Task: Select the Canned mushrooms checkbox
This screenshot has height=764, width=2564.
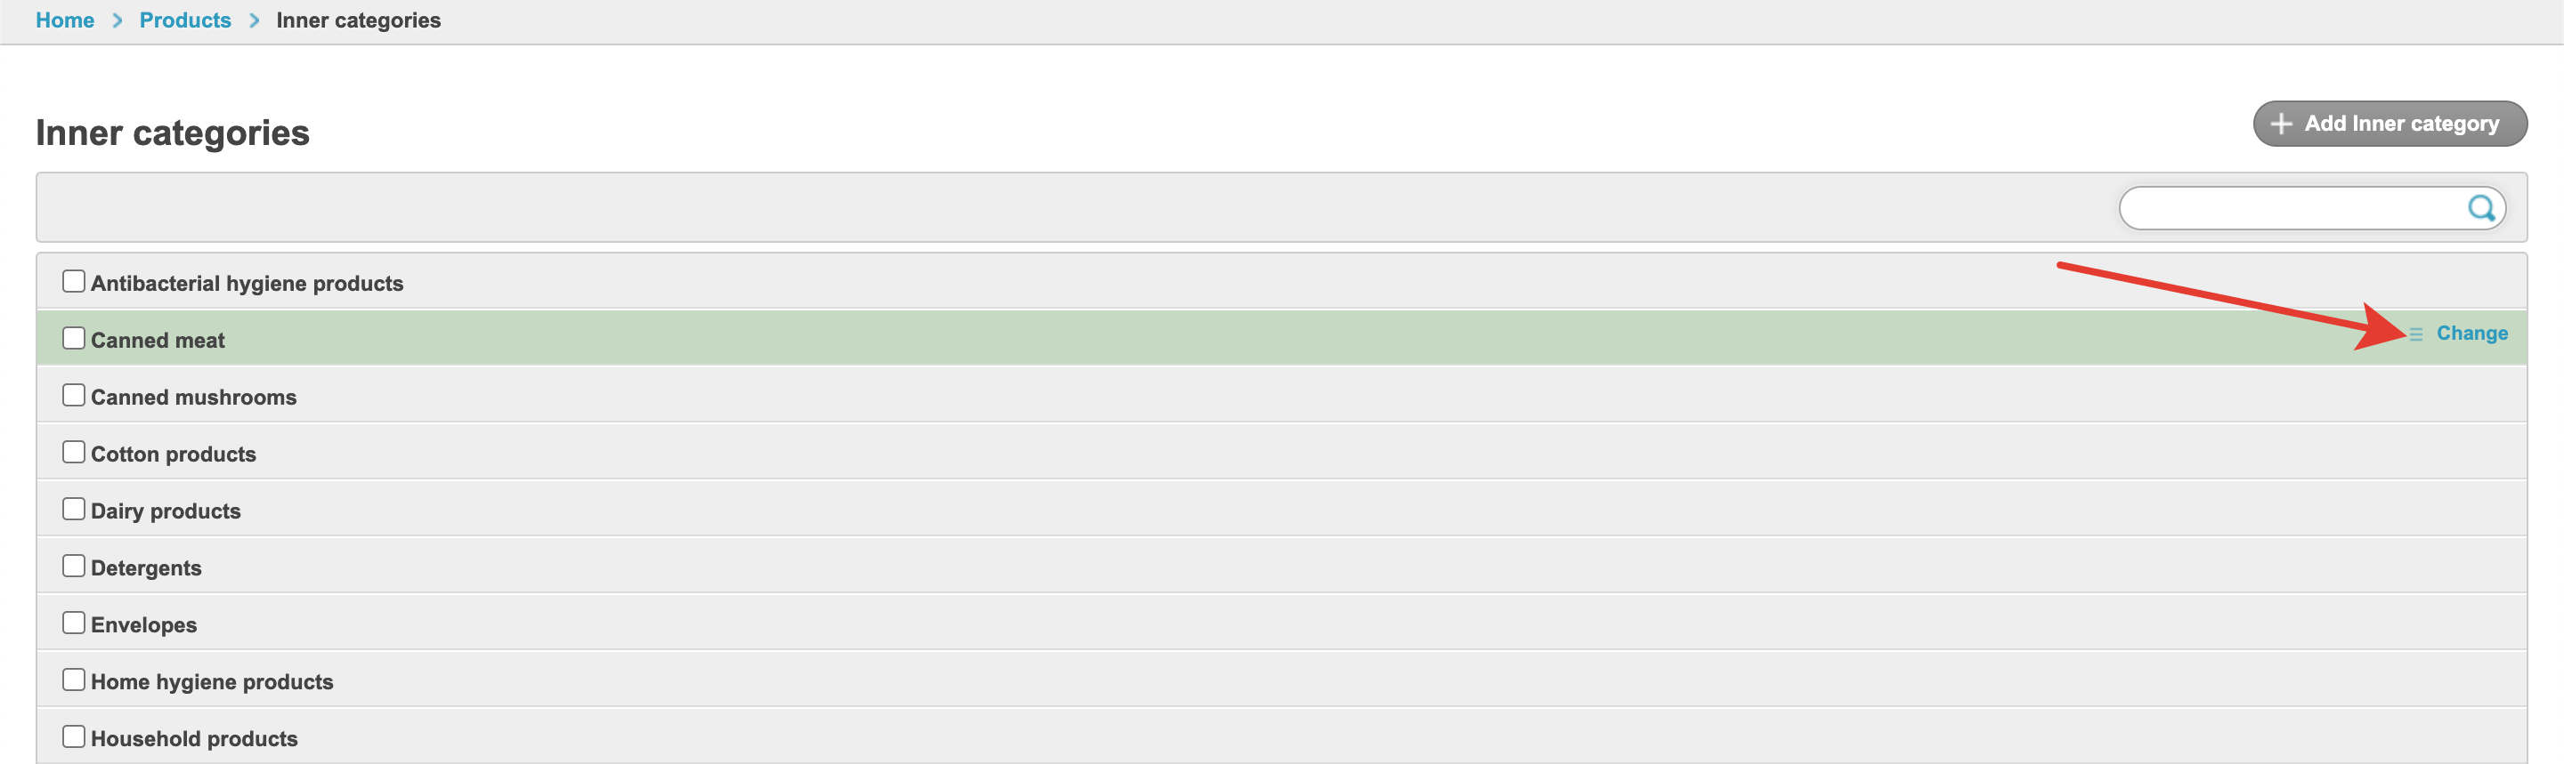Action: point(74,395)
